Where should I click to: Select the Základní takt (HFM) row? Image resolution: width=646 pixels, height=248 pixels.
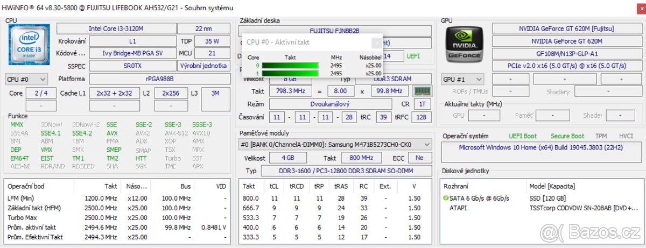117,208
